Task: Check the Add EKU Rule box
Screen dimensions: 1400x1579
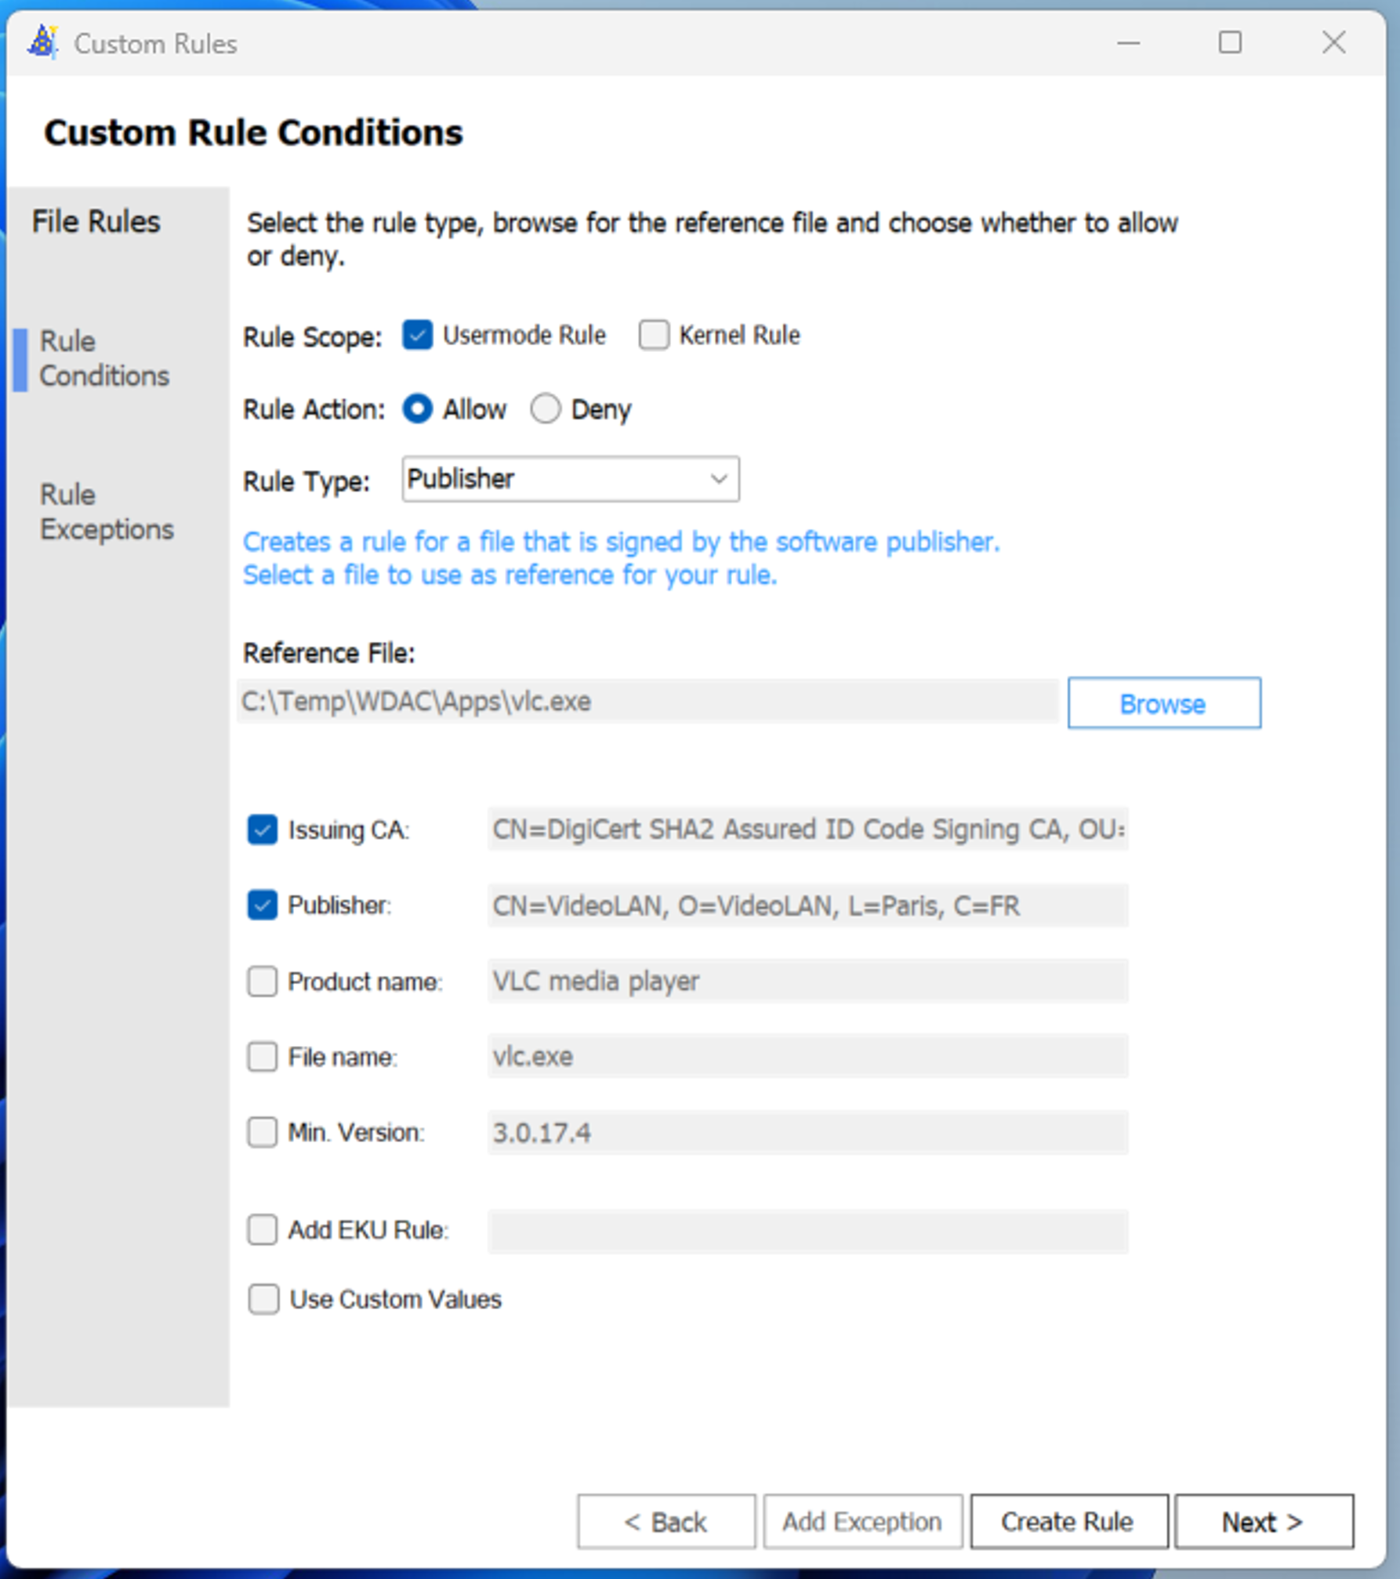Action: [x=263, y=1231]
